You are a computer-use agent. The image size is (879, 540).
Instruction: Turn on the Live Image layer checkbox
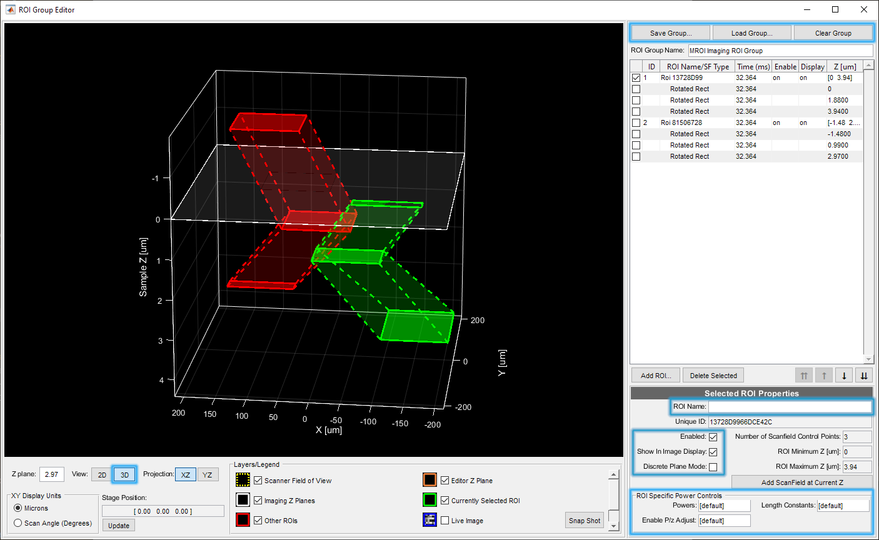pyautogui.click(x=445, y=521)
